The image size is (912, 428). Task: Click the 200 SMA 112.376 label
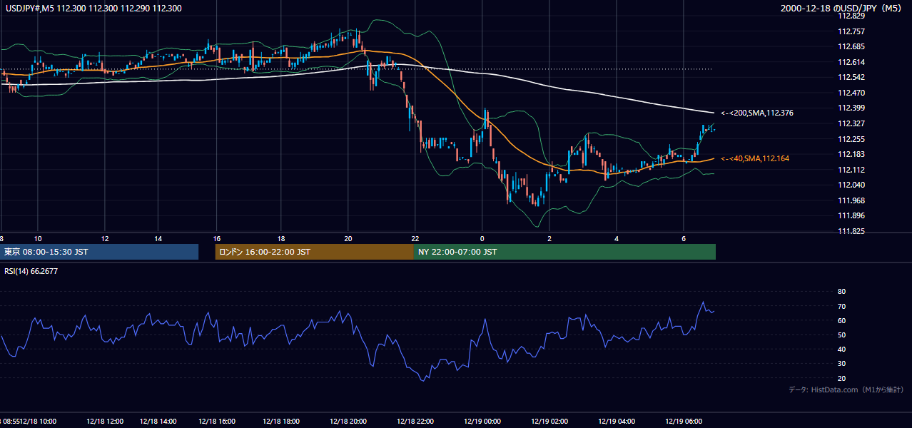click(x=757, y=113)
